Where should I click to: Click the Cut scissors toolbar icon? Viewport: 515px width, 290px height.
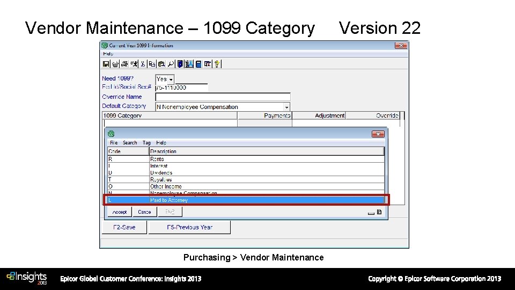point(143,64)
